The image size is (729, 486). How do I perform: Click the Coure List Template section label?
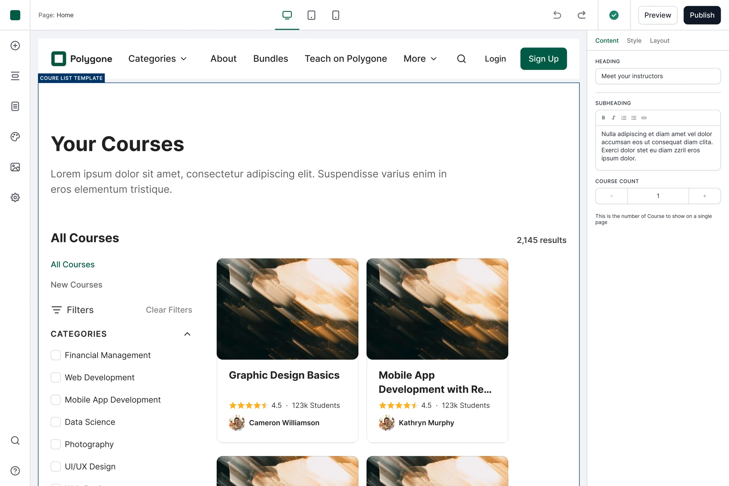tap(71, 78)
